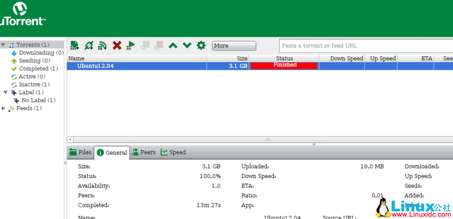The height and width of the screenshot is (219, 453).
Task: Click the horizontal scrollbar left arrow
Action: click(70, 139)
